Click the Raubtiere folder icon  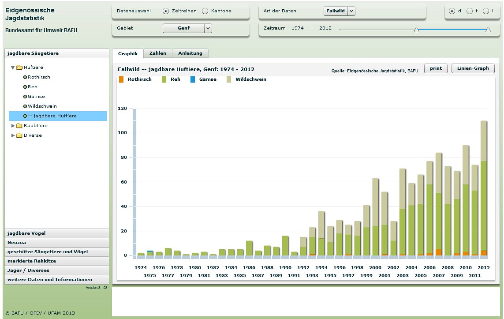(19, 126)
